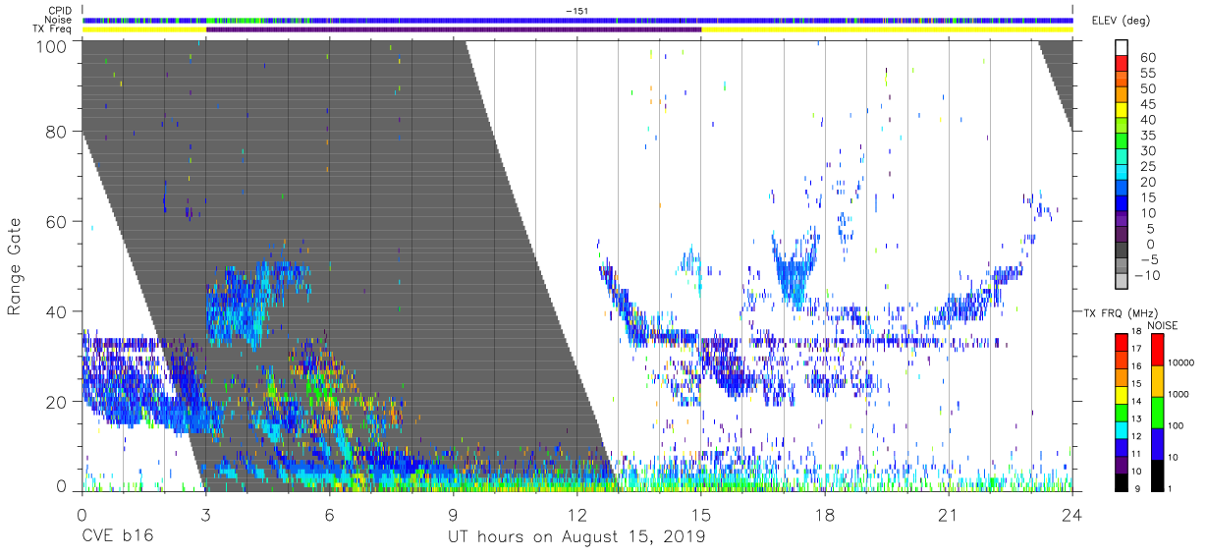Click the 1 value on the NOISE legend
Screen dimensions: 1206x557
pyautogui.click(x=1172, y=489)
